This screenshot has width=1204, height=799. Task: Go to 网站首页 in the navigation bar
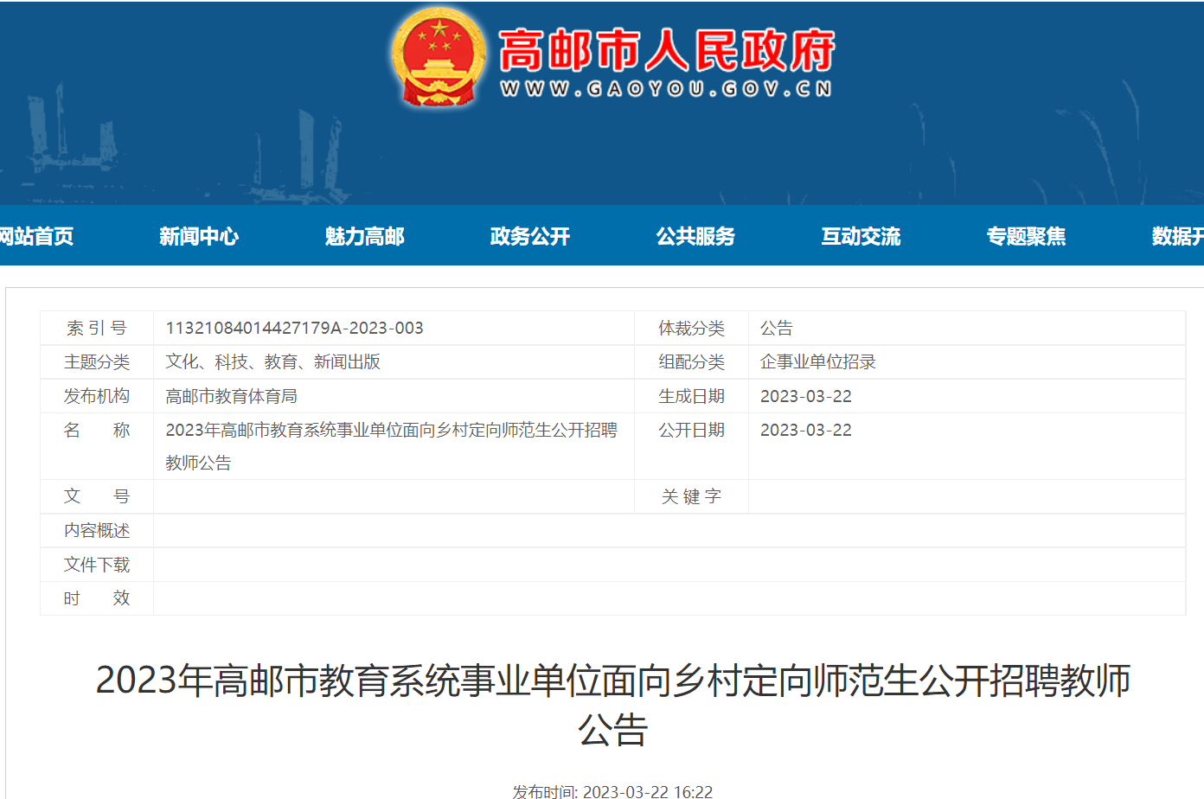coord(36,236)
